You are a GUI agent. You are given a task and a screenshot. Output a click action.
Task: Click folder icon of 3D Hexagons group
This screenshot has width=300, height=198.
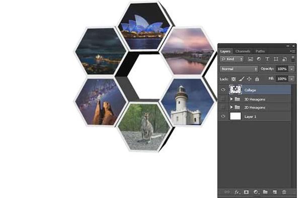pos(237,99)
